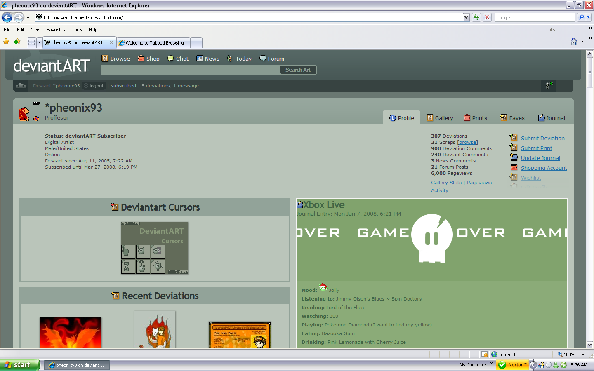Click the Google search box
Screen dimensions: 594x371
point(535,17)
